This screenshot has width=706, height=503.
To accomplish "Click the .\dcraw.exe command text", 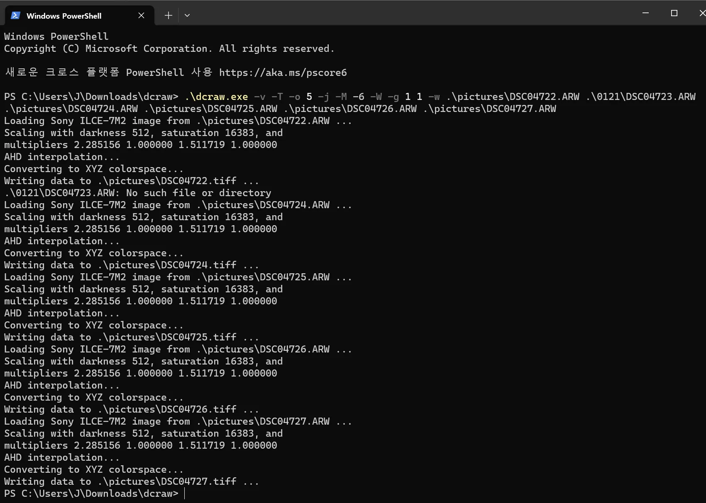I will (216, 97).
